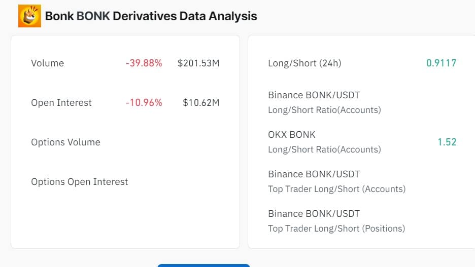The image size is (475, 267).
Task: Click the Bonk BONK Derivatives Data Analysis heading
Action: [151, 16]
